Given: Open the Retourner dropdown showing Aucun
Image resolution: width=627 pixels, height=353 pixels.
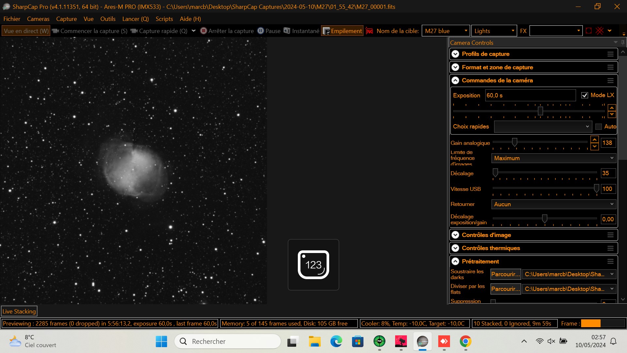Looking at the screenshot, I should tap(553, 204).
